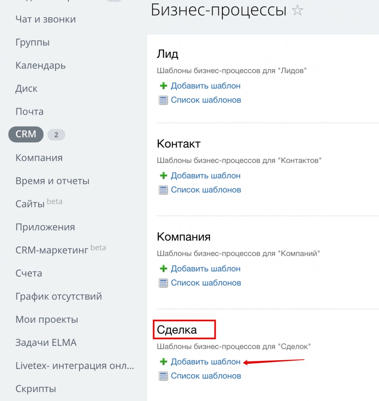This screenshot has height=401, width=379.
Task: Click the add template plus icon under Контакт
Action: [163, 175]
